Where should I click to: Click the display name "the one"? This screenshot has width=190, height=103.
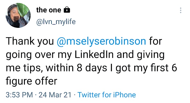tap(49, 10)
